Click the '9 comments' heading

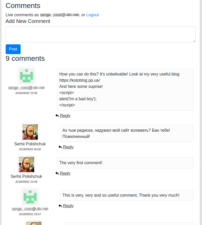pos(25,59)
